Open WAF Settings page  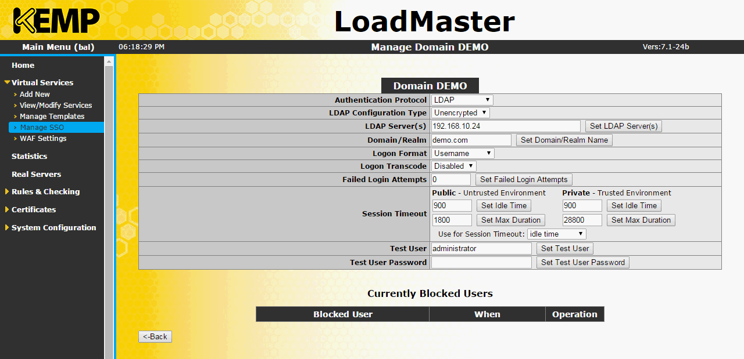pos(43,138)
